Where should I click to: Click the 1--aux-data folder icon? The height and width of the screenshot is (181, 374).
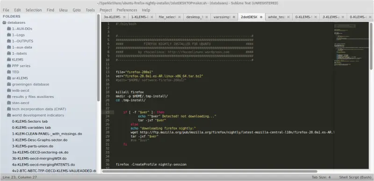pos(9,47)
